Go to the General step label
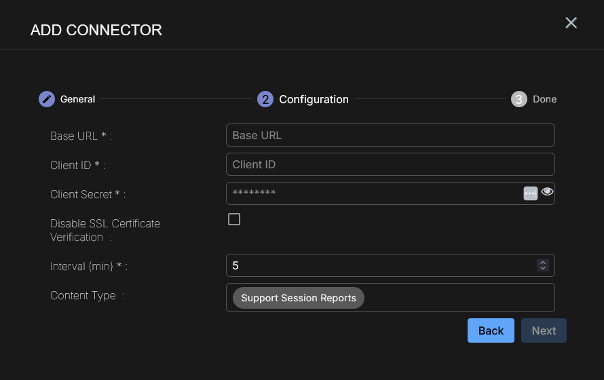 click(77, 99)
